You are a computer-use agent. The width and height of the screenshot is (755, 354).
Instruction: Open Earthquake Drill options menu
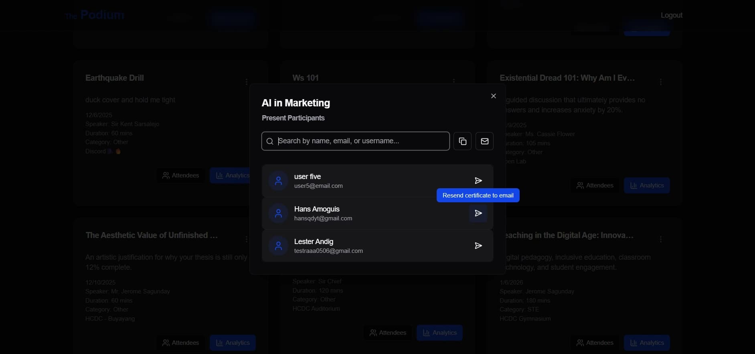point(246,82)
